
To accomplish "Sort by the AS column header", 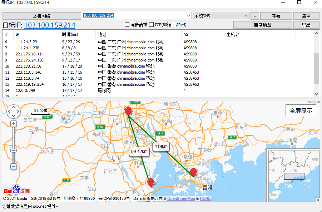I will tap(203, 34).
